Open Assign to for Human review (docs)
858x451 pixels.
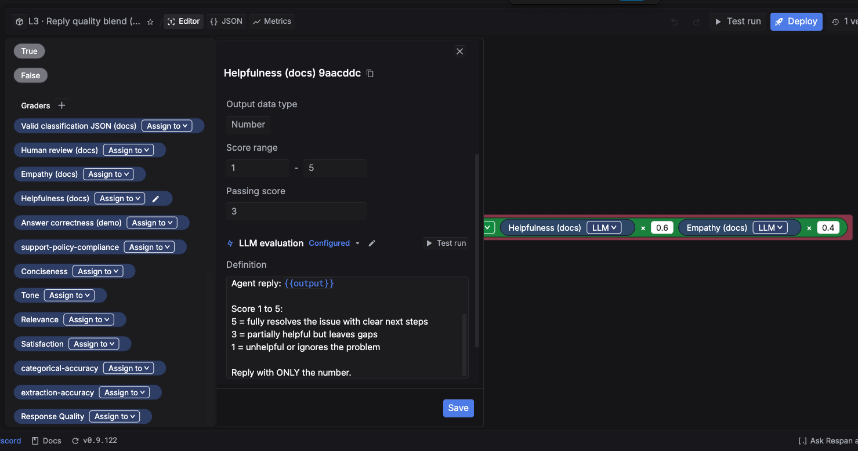(x=128, y=150)
